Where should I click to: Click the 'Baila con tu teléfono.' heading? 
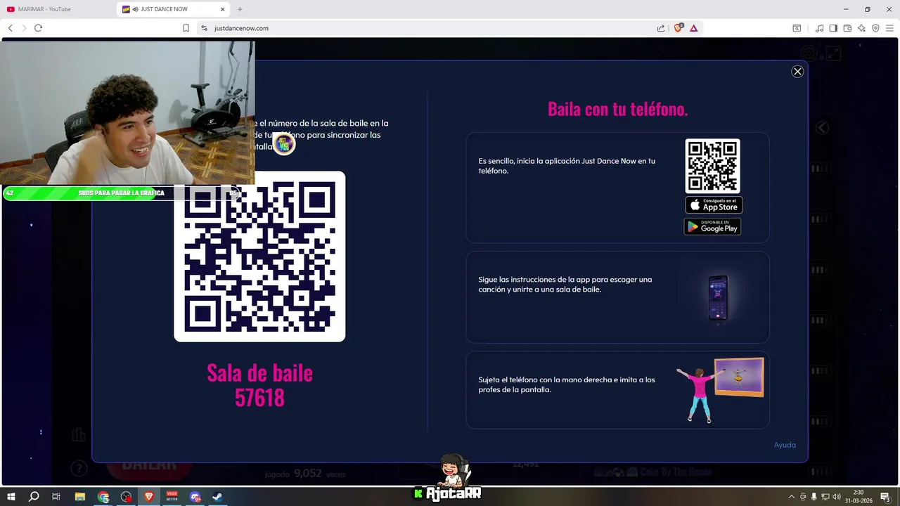617,109
